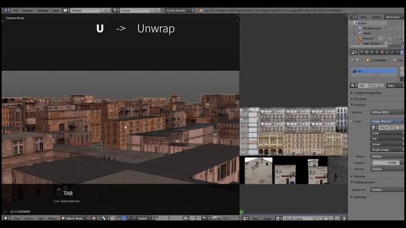This screenshot has height=228, width=406.
Task: Select Camera in the outliner
Action: 368,38
